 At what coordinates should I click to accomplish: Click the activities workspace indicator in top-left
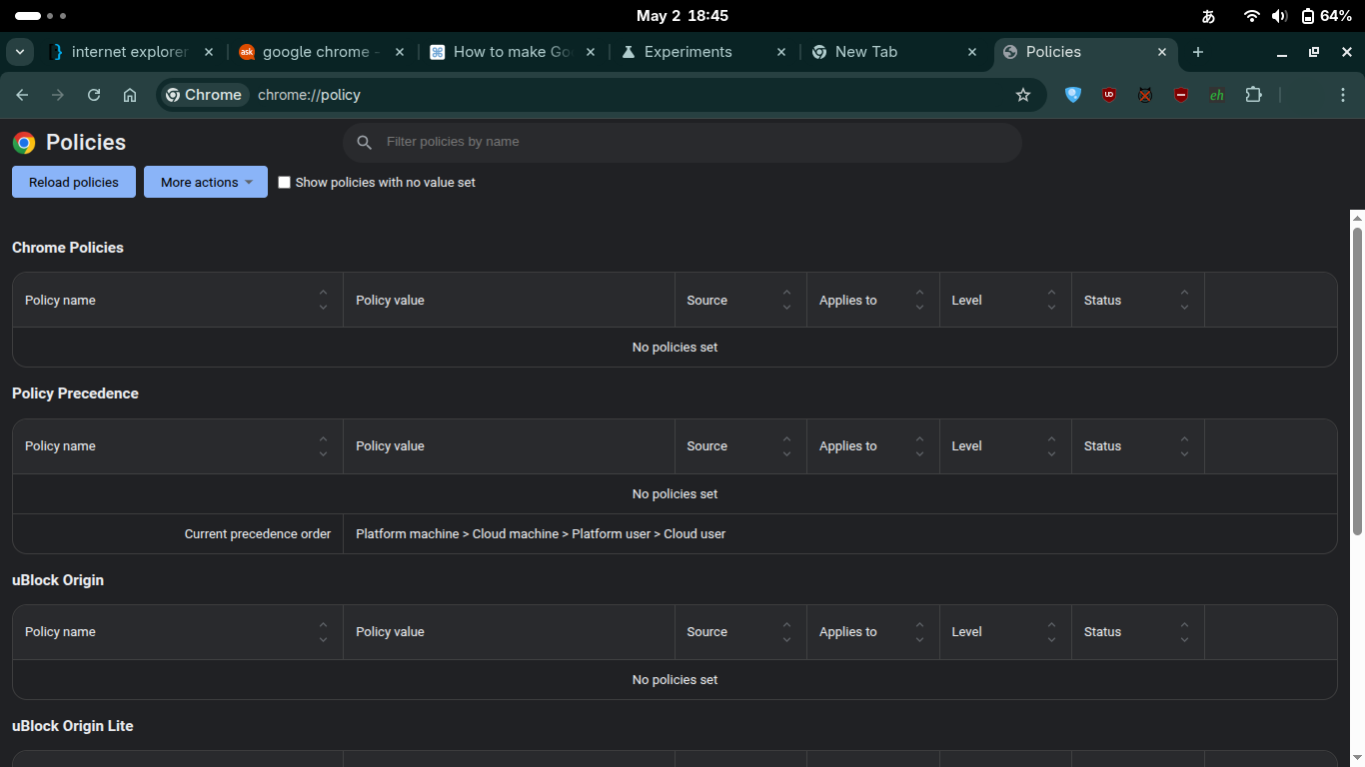tap(40, 16)
